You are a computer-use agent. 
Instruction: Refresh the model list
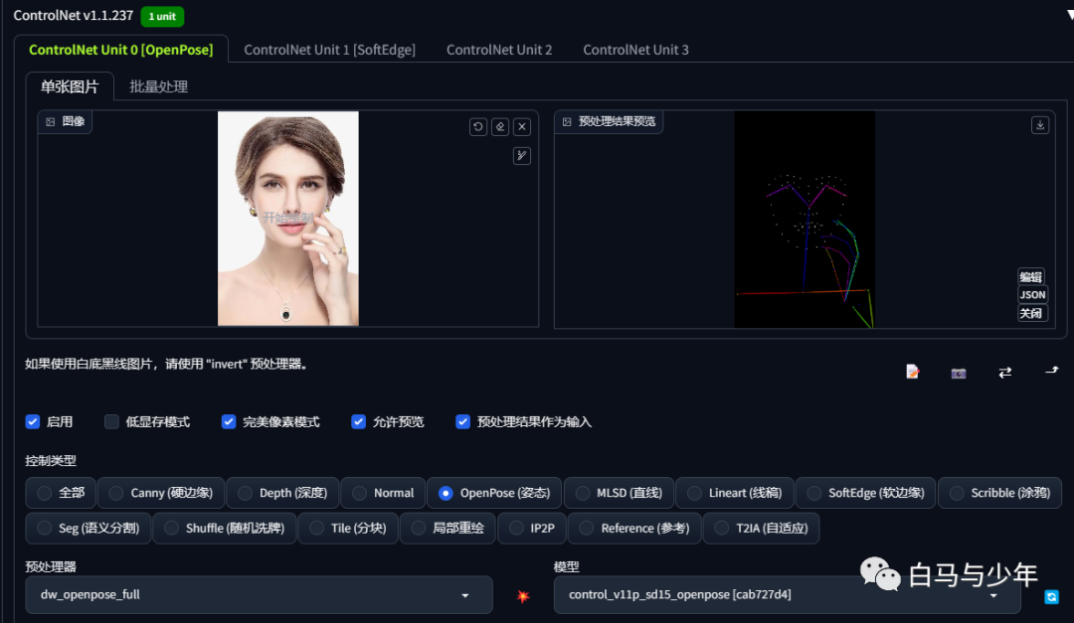click(x=1051, y=597)
